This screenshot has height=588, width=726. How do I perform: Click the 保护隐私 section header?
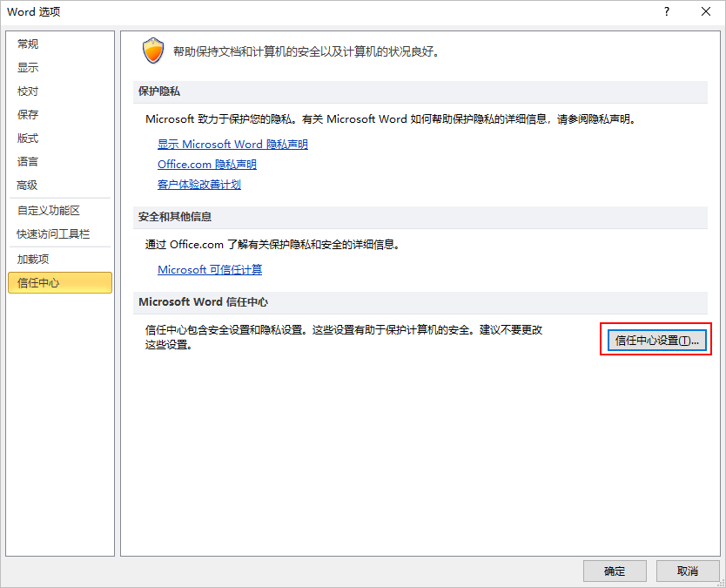coord(420,91)
